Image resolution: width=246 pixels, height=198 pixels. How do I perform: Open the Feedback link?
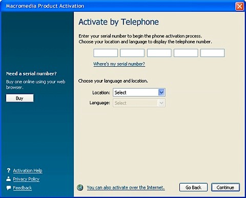click(x=23, y=188)
